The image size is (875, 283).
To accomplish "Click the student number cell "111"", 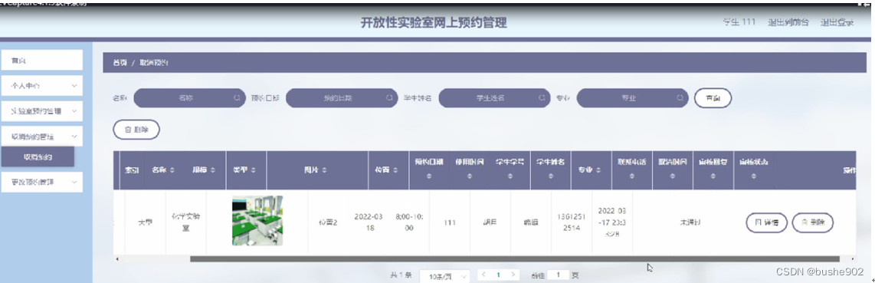I will pos(450,222).
